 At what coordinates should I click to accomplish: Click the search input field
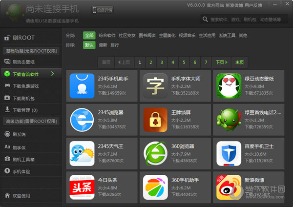click(244, 19)
